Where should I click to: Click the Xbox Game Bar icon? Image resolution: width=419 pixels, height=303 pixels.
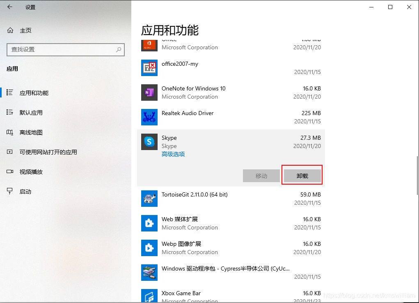[149, 296]
